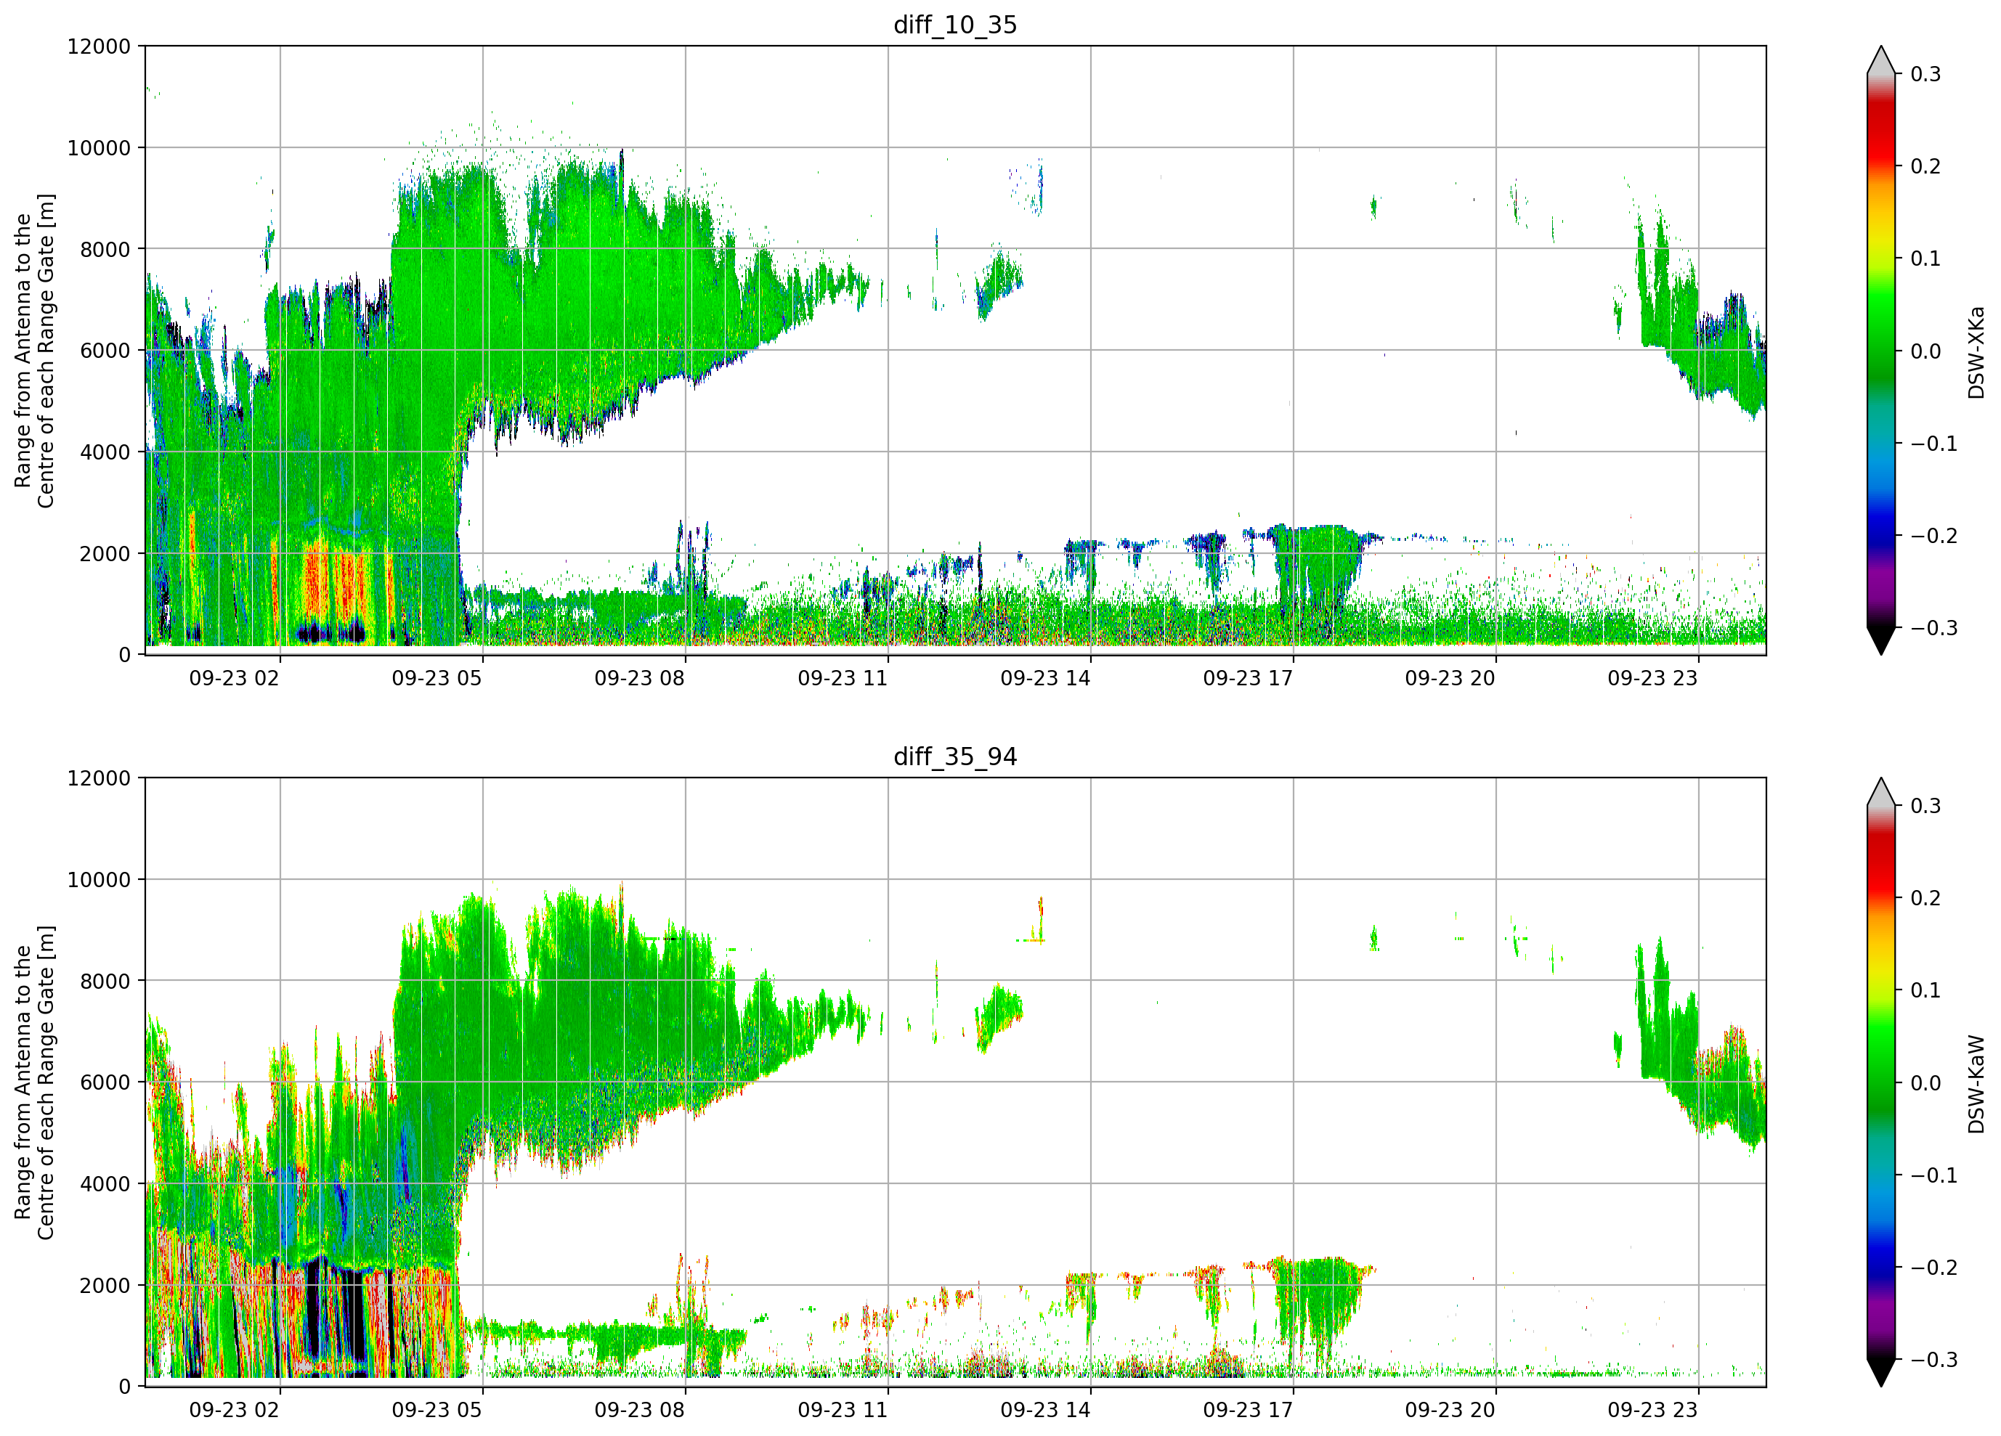
Task: Click the −0.3 tick on DSW-XKa colorbar
Action: (x=1934, y=629)
